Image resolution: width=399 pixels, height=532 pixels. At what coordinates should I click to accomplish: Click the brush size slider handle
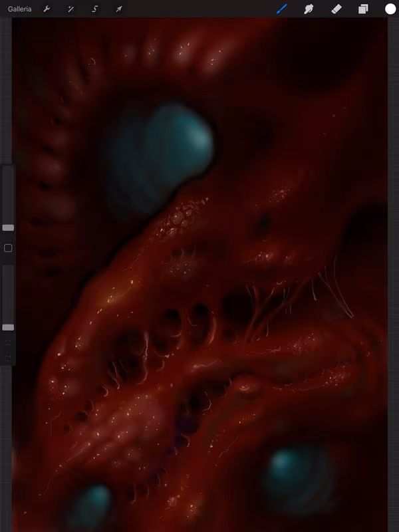point(8,227)
